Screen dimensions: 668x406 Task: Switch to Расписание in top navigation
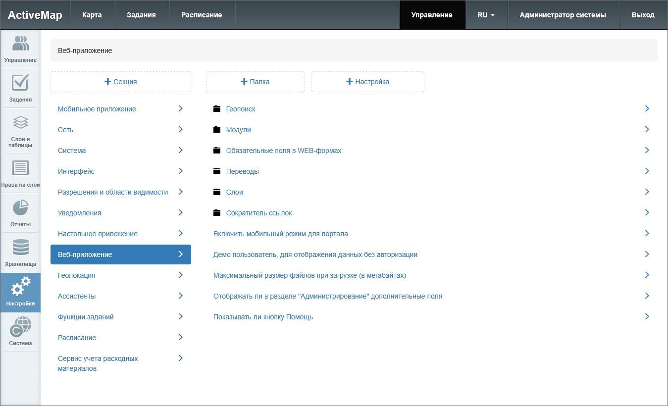click(202, 15)
